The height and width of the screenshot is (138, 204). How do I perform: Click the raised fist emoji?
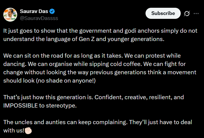click(x=28, y=131)
